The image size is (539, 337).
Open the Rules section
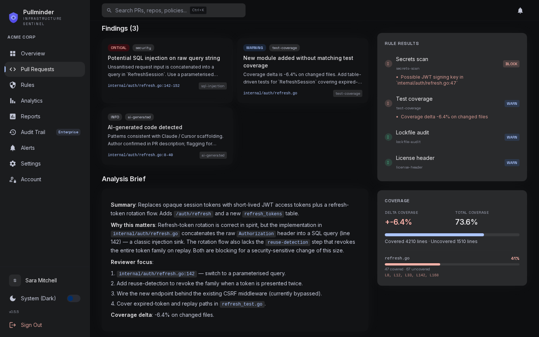pyautogui.click(x=45, y=85)
